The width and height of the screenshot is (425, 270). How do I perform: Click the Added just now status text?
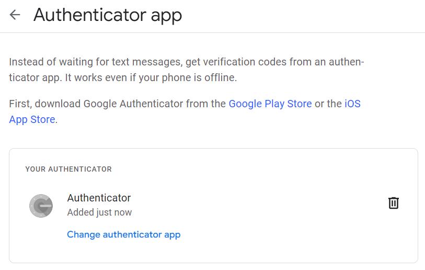click(x=99, y=212)
